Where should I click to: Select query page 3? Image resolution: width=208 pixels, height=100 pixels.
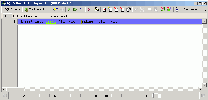tap(34, 96)
